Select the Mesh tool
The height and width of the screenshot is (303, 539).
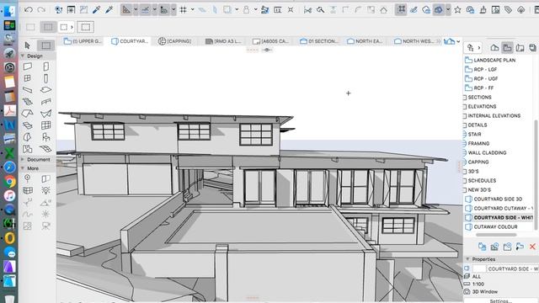click(45, 149)
